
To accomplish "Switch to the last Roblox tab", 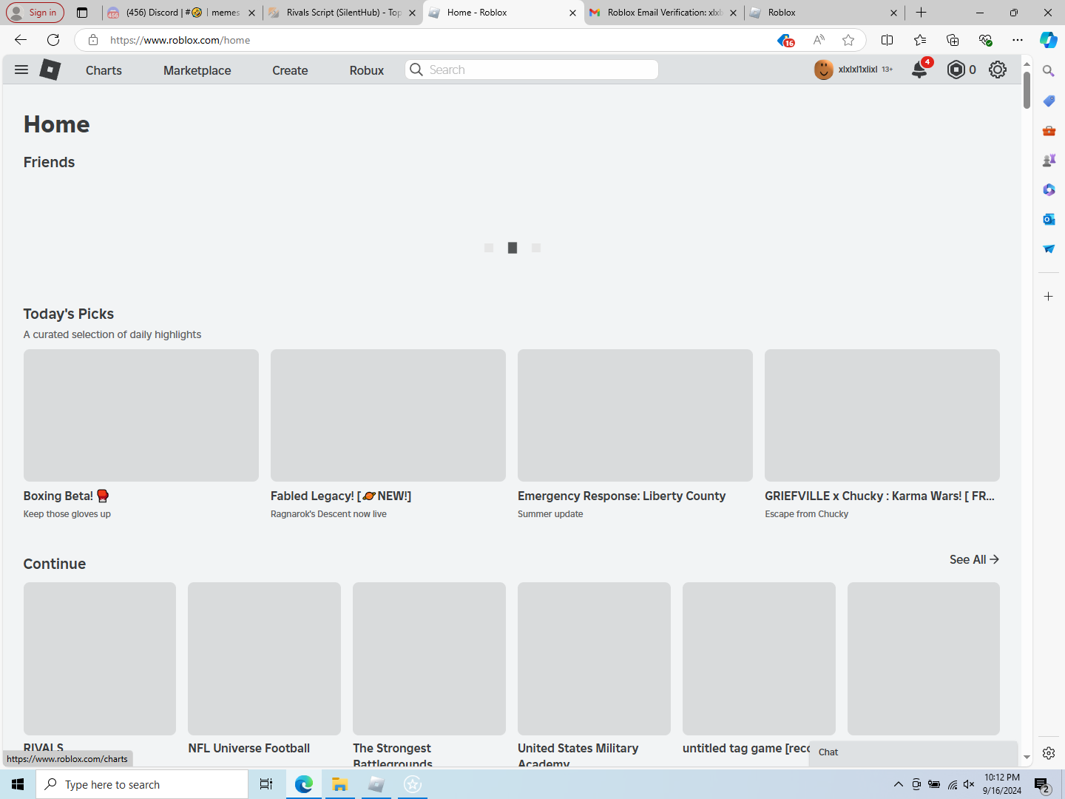I will click(x=825, y=13).
